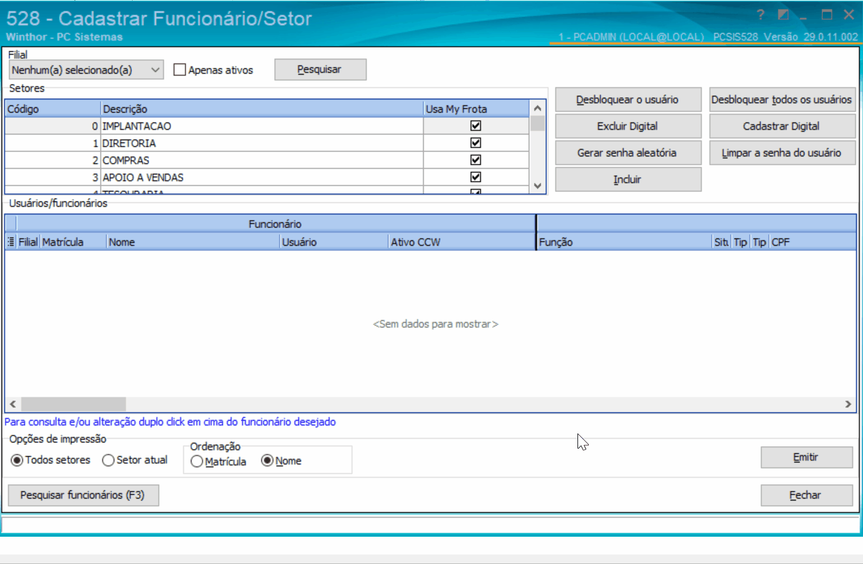Click Limpar a senha do usuário button
This screenshot has height=564, width=863.
click(x=782, y=153)
